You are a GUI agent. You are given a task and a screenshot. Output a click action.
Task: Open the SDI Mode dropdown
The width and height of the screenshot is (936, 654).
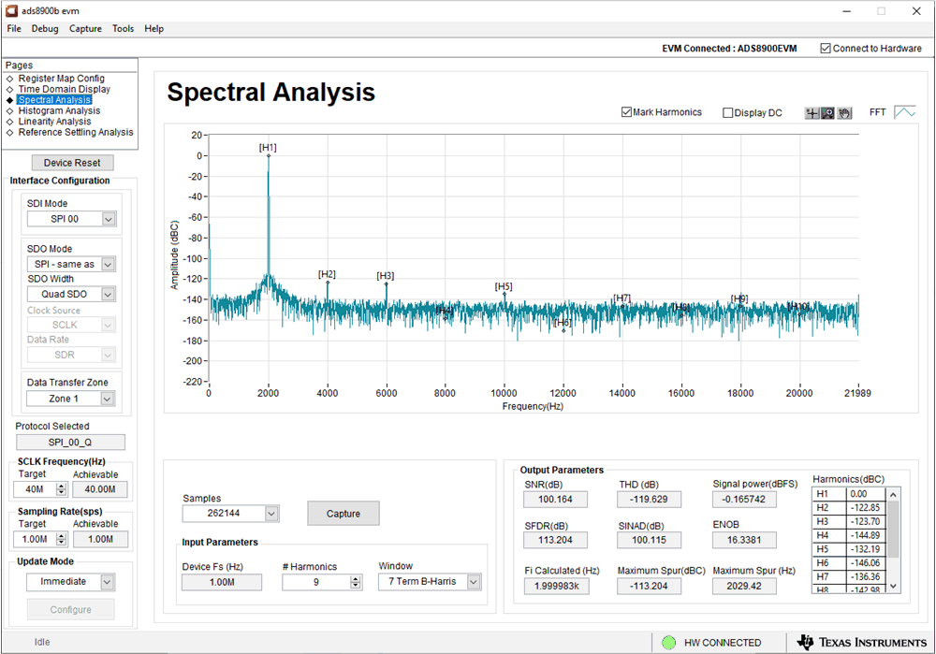[x=109, y=219]
